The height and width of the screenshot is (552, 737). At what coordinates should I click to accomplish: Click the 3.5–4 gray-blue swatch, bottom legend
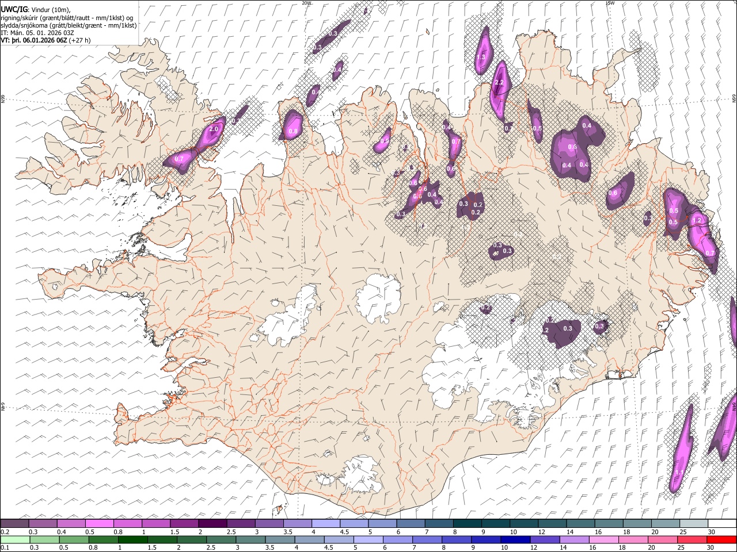tap(280, 539)
